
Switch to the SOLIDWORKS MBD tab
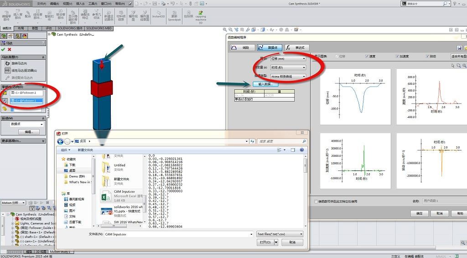99,28
